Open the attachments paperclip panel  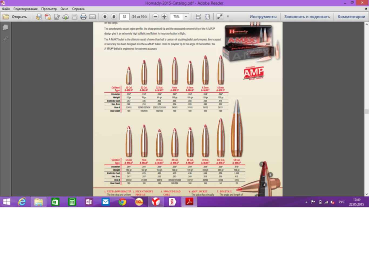(x=5, y=39)
